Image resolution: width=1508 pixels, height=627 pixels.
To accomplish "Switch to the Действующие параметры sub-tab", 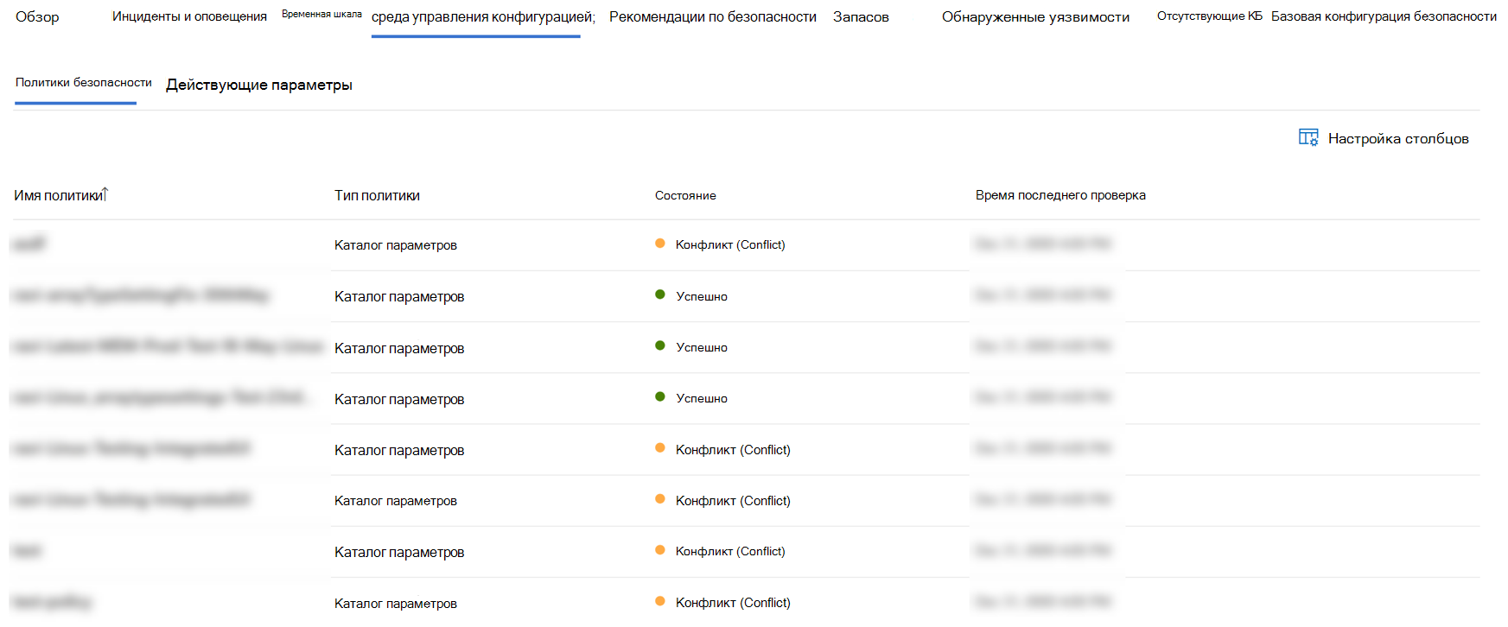I will pyautogui.click(x=259, y=85).
